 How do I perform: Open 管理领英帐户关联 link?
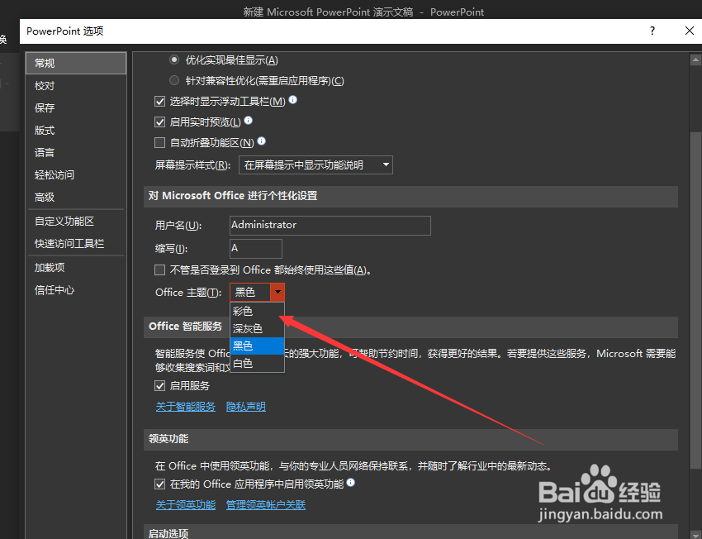(x=265, y=505)
